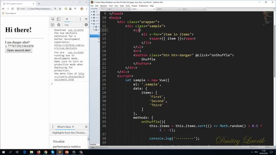Open Sublime Text Preferences menu
This screenshot has height=155, width=276.
[144, 6]
